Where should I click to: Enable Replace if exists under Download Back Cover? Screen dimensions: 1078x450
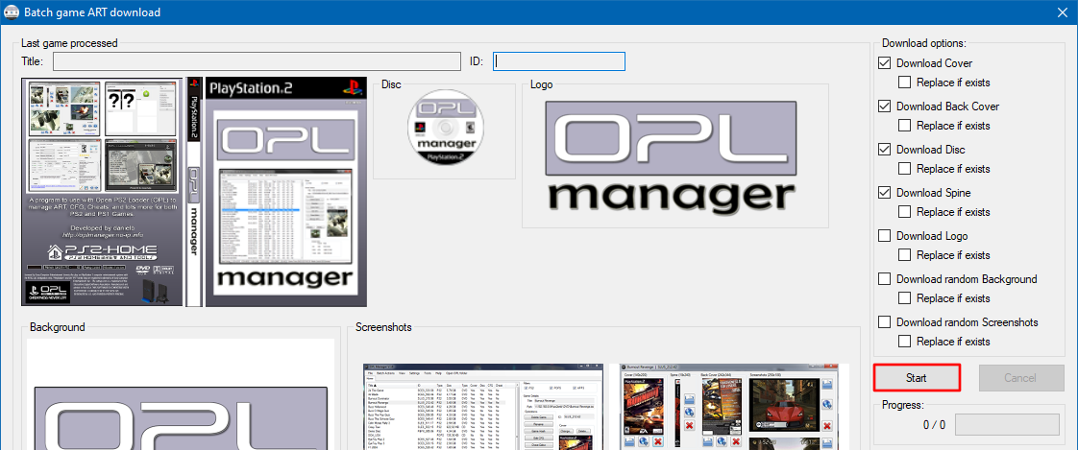point(905,126)
